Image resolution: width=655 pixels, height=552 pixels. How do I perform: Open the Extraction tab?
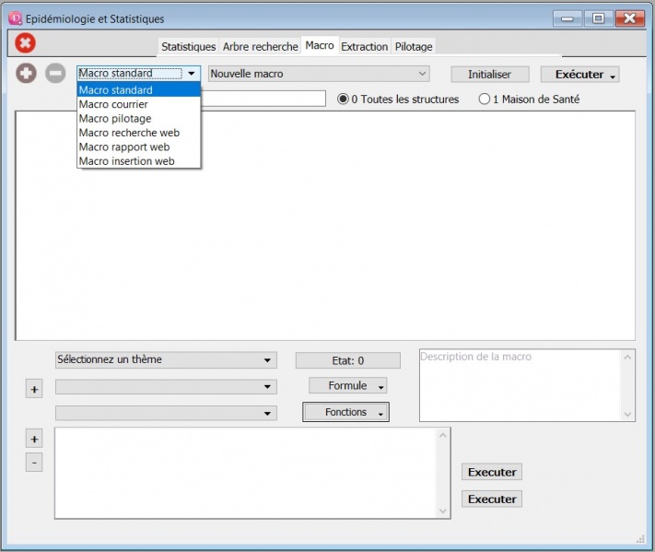364,47
